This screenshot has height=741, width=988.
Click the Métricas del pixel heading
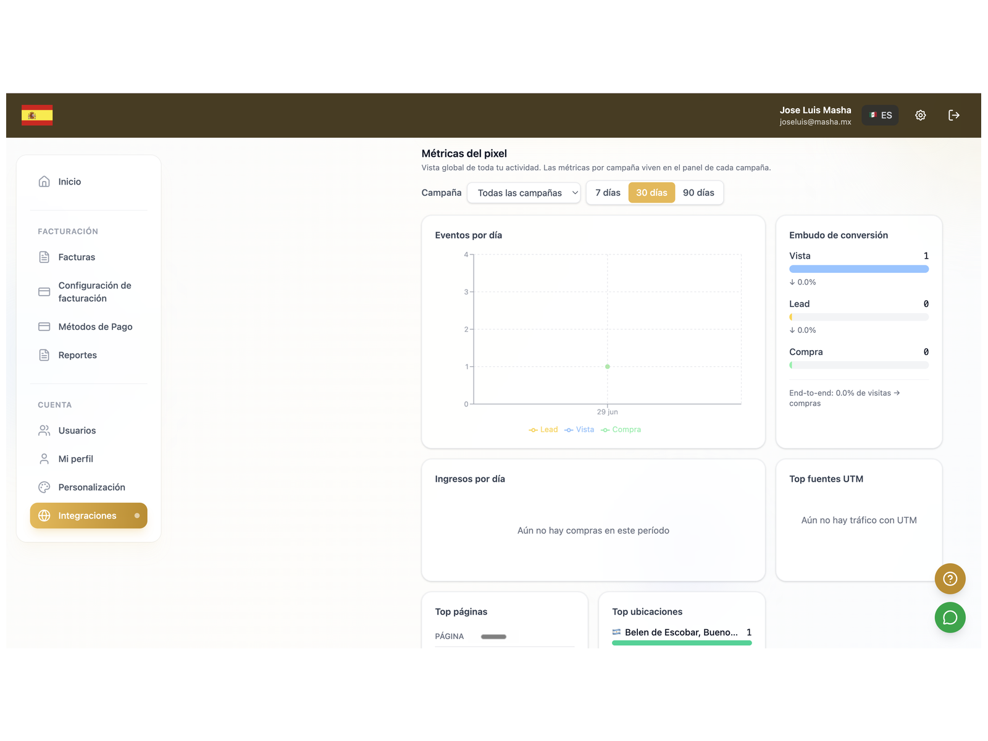[x=464, y=154]
